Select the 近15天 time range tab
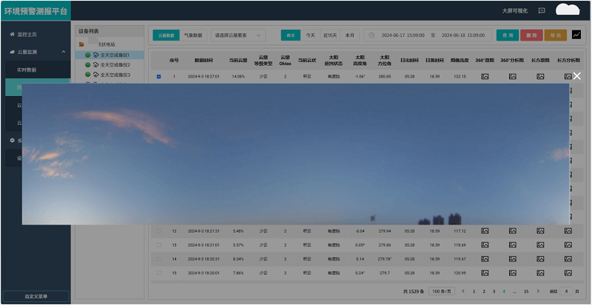The height and width of the screenshot is (305, 592). click(330, 35)
